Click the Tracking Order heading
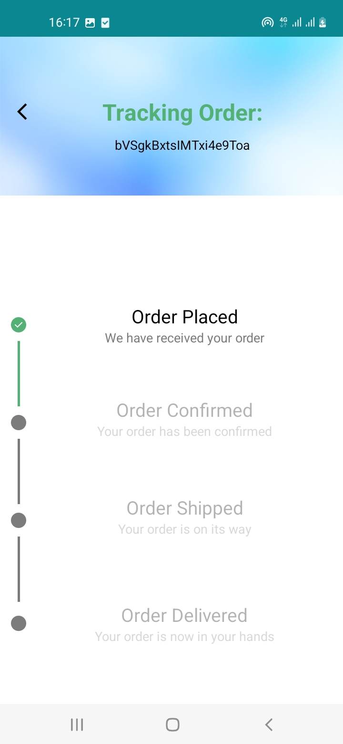The width and height of the screenshot is (343, 744). point(182,113)
